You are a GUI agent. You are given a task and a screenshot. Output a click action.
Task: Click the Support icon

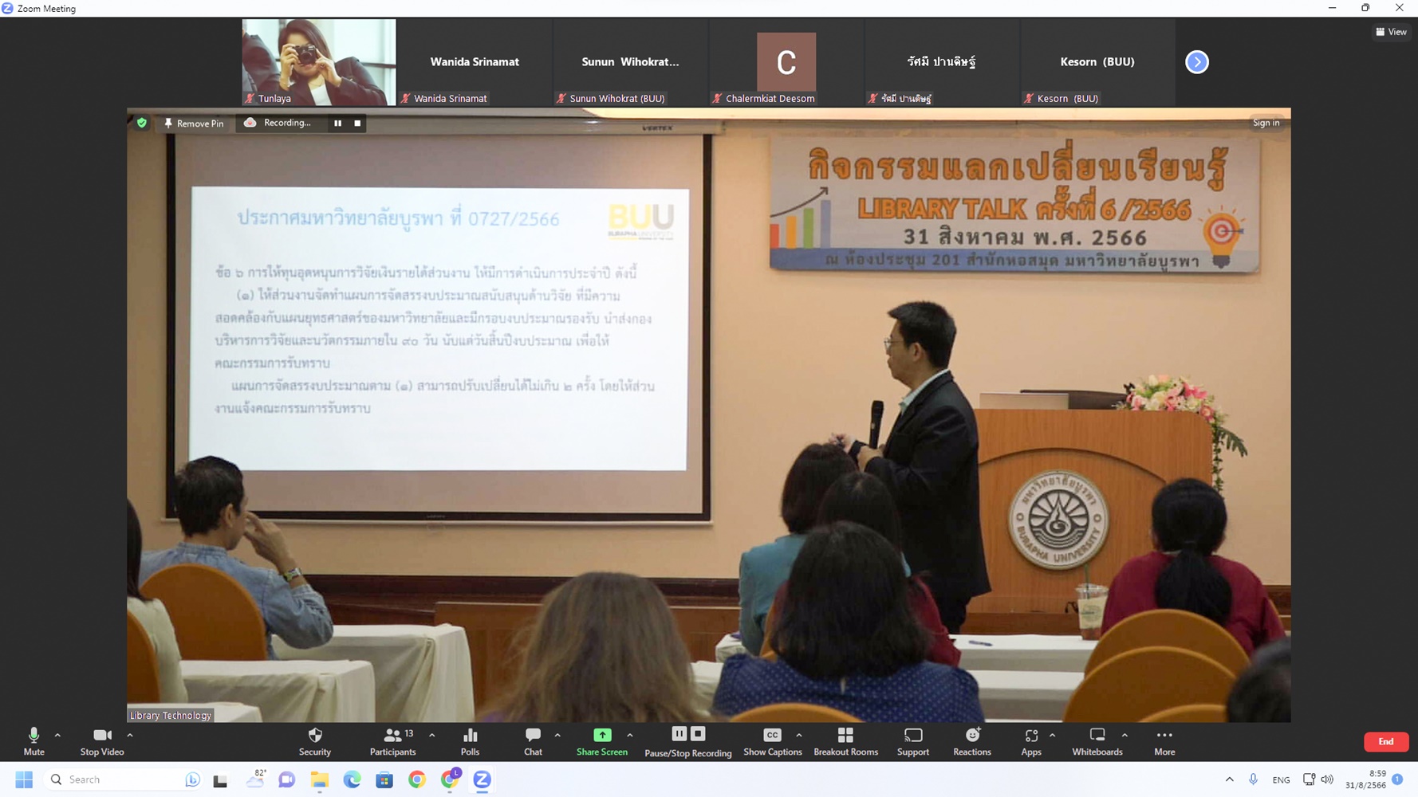click(x=912, y=740)
